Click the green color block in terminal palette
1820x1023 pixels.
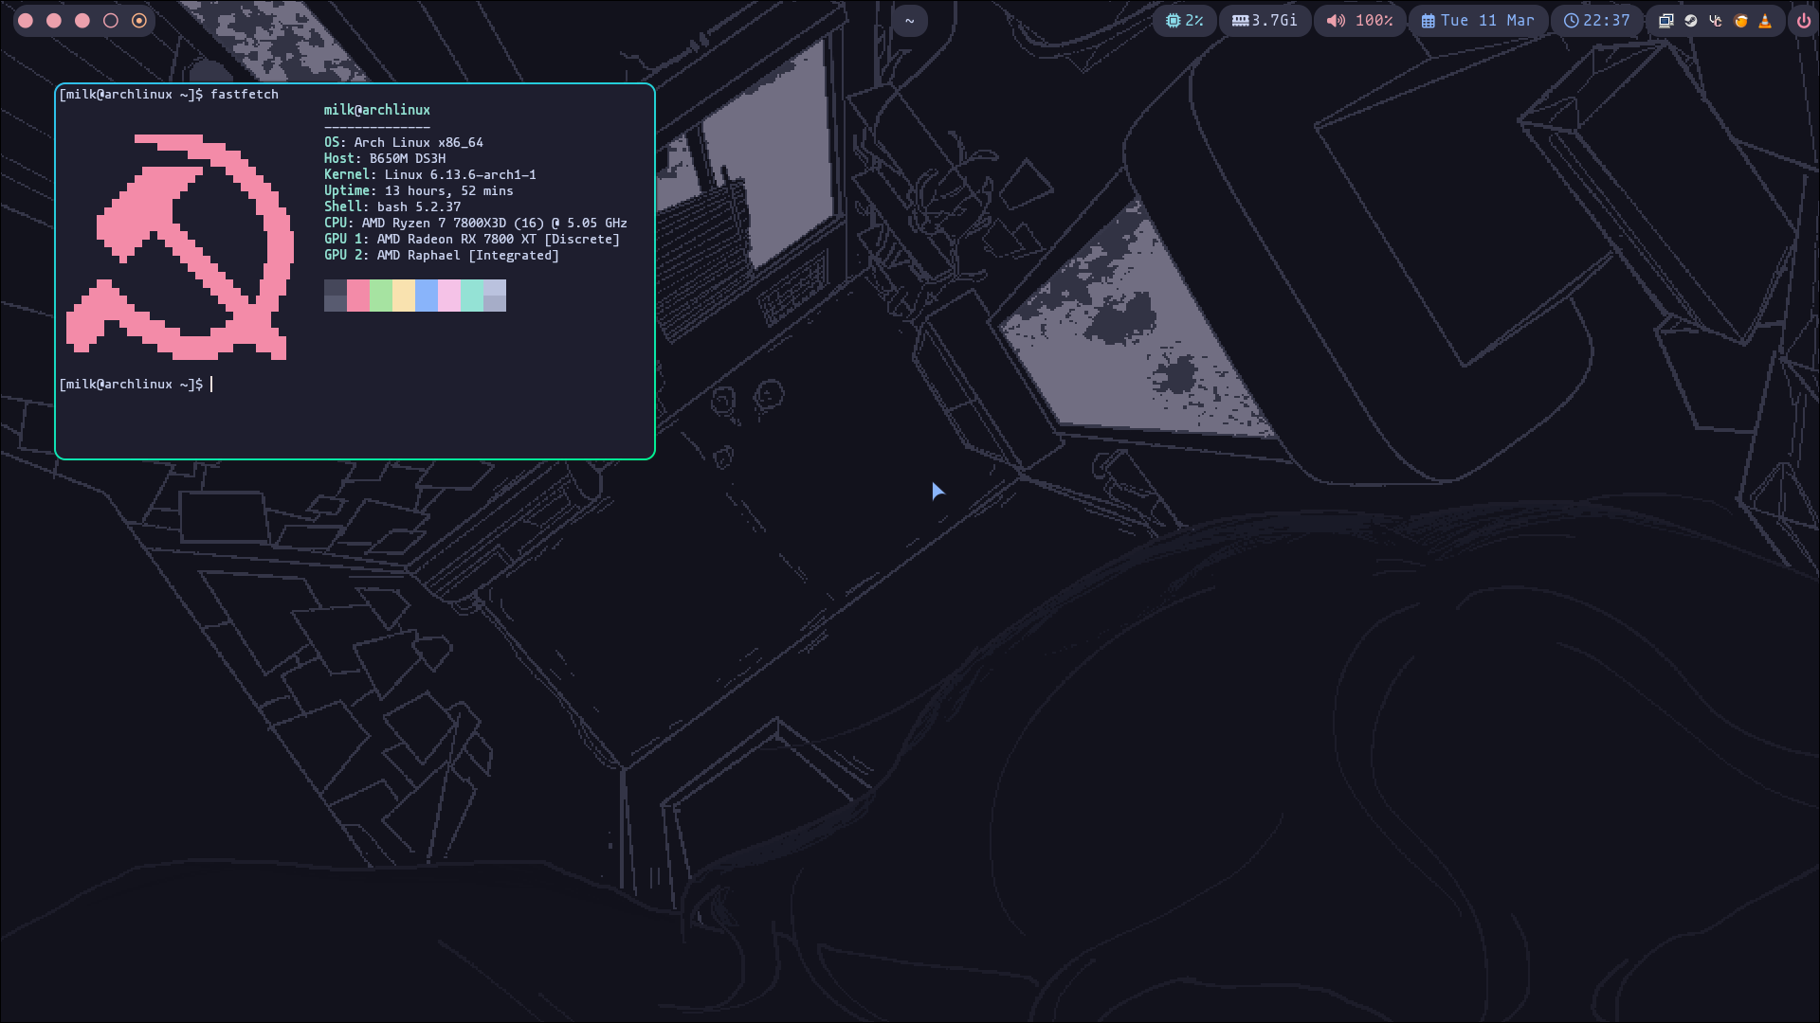click(x=381, y=296)
